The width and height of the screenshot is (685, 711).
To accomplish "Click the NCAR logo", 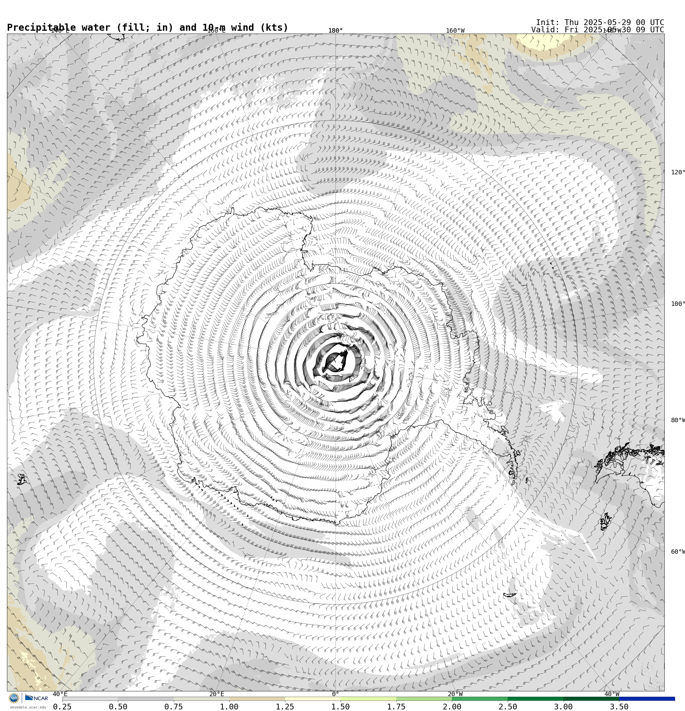I will click(36, 698).
